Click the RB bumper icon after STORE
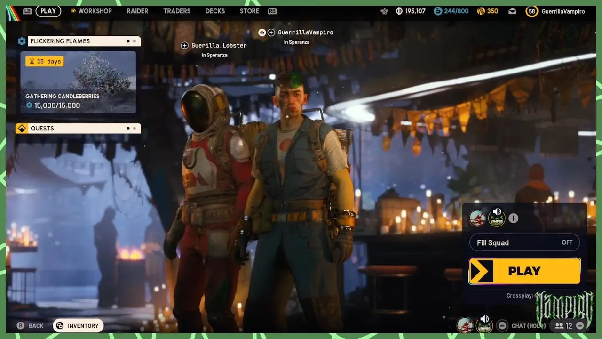Screen dimensions: 602x339 (272, 11)
